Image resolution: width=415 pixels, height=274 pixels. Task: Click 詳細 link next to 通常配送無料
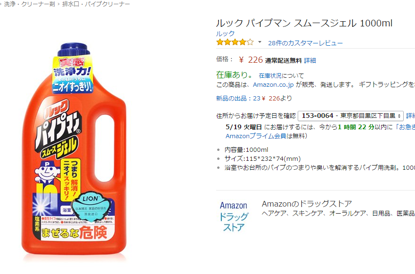[310, 60]
